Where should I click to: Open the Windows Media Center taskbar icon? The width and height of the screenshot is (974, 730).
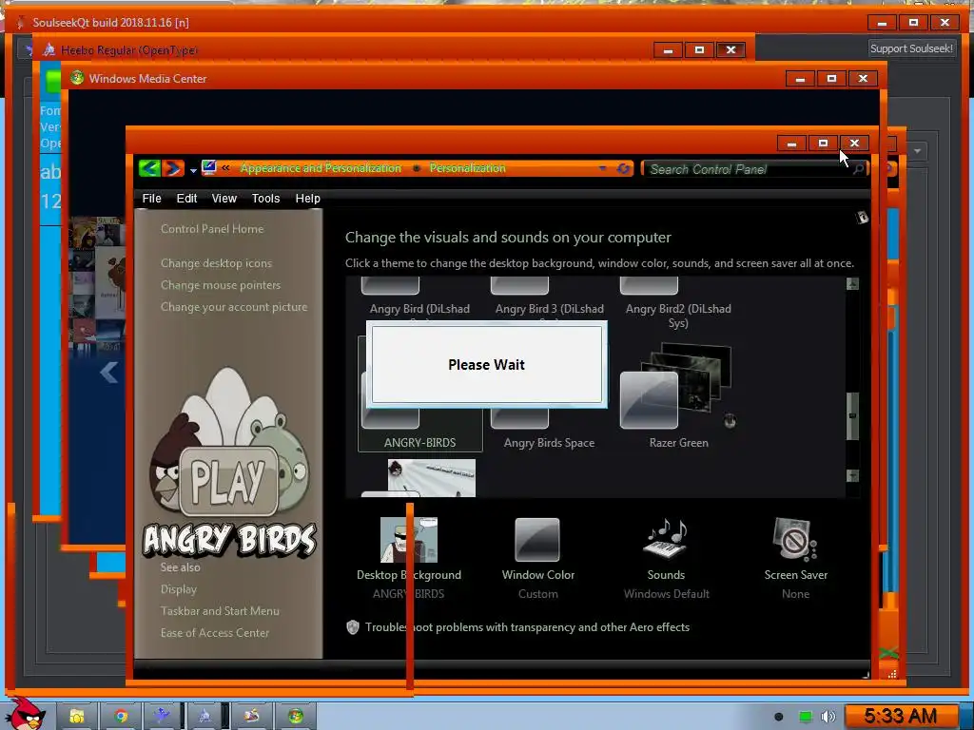click(x=295, y=717)
